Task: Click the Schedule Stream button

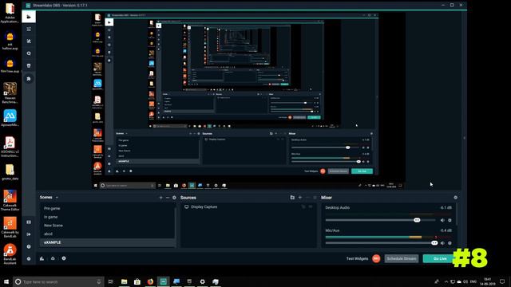Action: pos(402,258)
